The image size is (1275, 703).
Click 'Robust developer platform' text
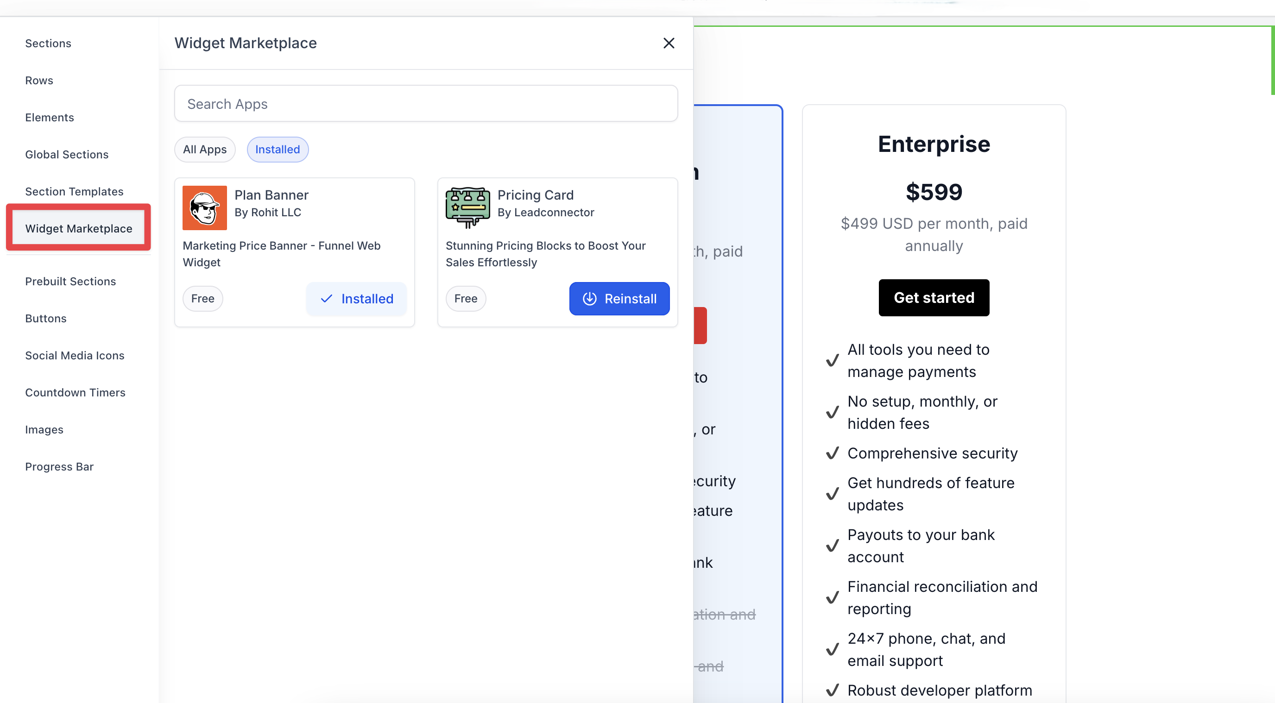[940, 690]
